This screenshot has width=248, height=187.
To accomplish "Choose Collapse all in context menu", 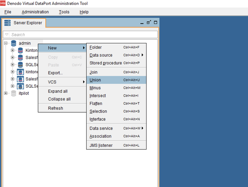I will tap(62, 99).
